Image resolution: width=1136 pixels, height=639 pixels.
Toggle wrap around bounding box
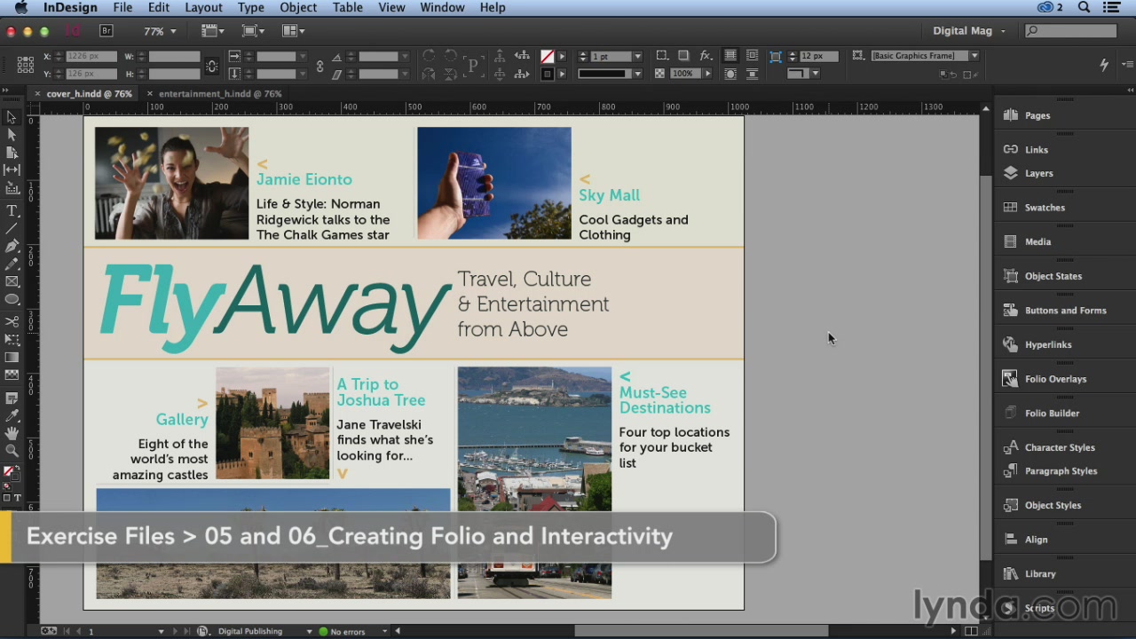[752, 56]
